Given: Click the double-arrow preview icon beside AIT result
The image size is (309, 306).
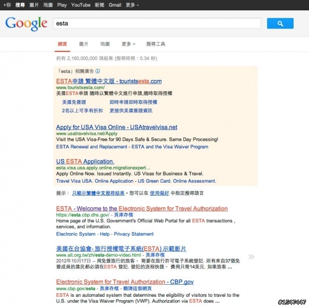Looking at the screenshot, I should pos(251,257).
